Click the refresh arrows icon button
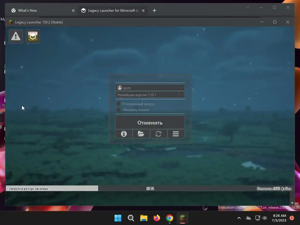This screenshot has width=300, height=225. pyautogui.click(x=158, y=134)
